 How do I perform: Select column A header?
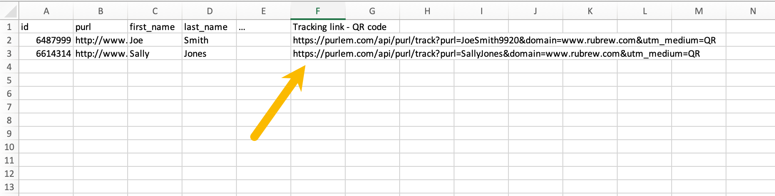click(x=46, y=11)
